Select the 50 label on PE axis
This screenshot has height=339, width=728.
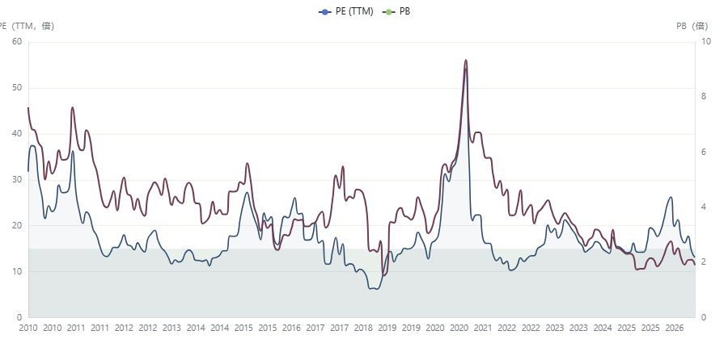point(18,88)
